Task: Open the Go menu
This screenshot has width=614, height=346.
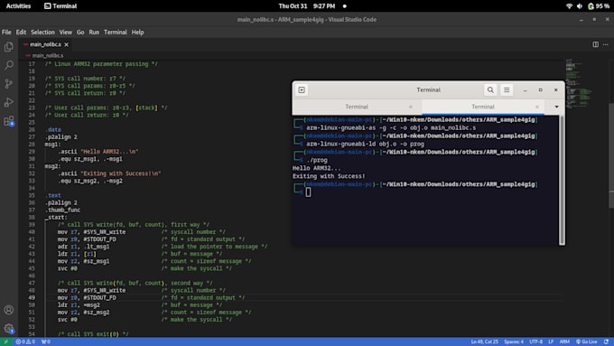Action: pyautogui.click(x=80, y=33)
